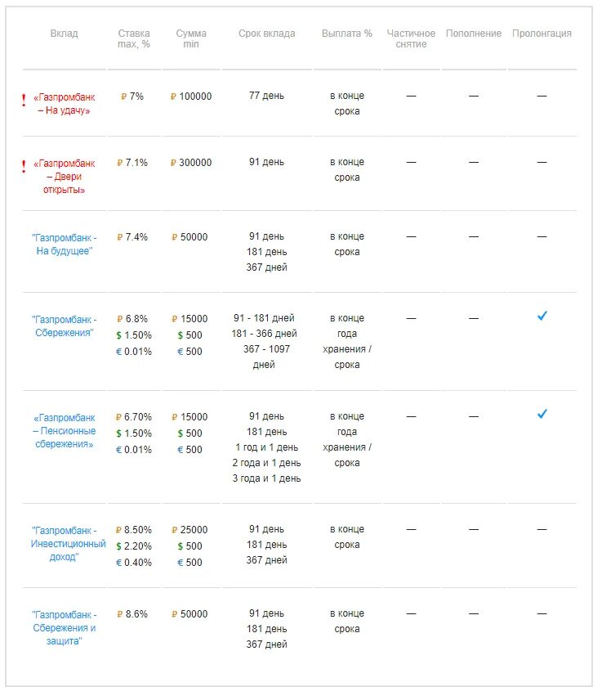Click green dollar icon in Сбережения rate 1.50%
This screenshot has height=696, width=602.
[118, 335]
